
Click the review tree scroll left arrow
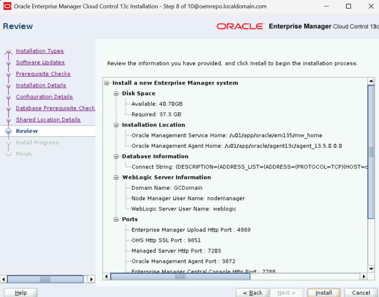coord(106,276)
